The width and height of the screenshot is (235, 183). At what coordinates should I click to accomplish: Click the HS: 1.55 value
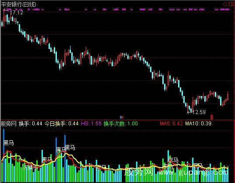(91, 124)
